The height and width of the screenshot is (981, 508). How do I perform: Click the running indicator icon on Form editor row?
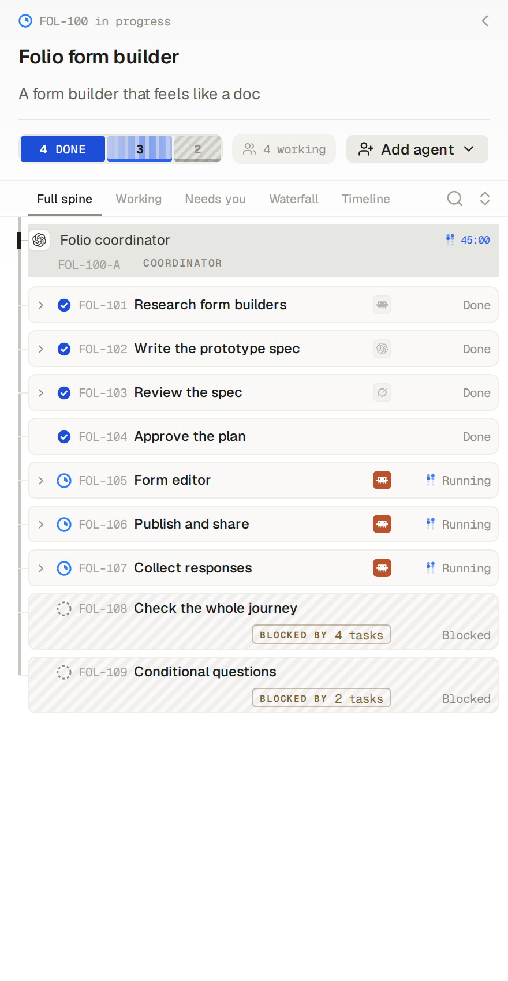[431, 480]
